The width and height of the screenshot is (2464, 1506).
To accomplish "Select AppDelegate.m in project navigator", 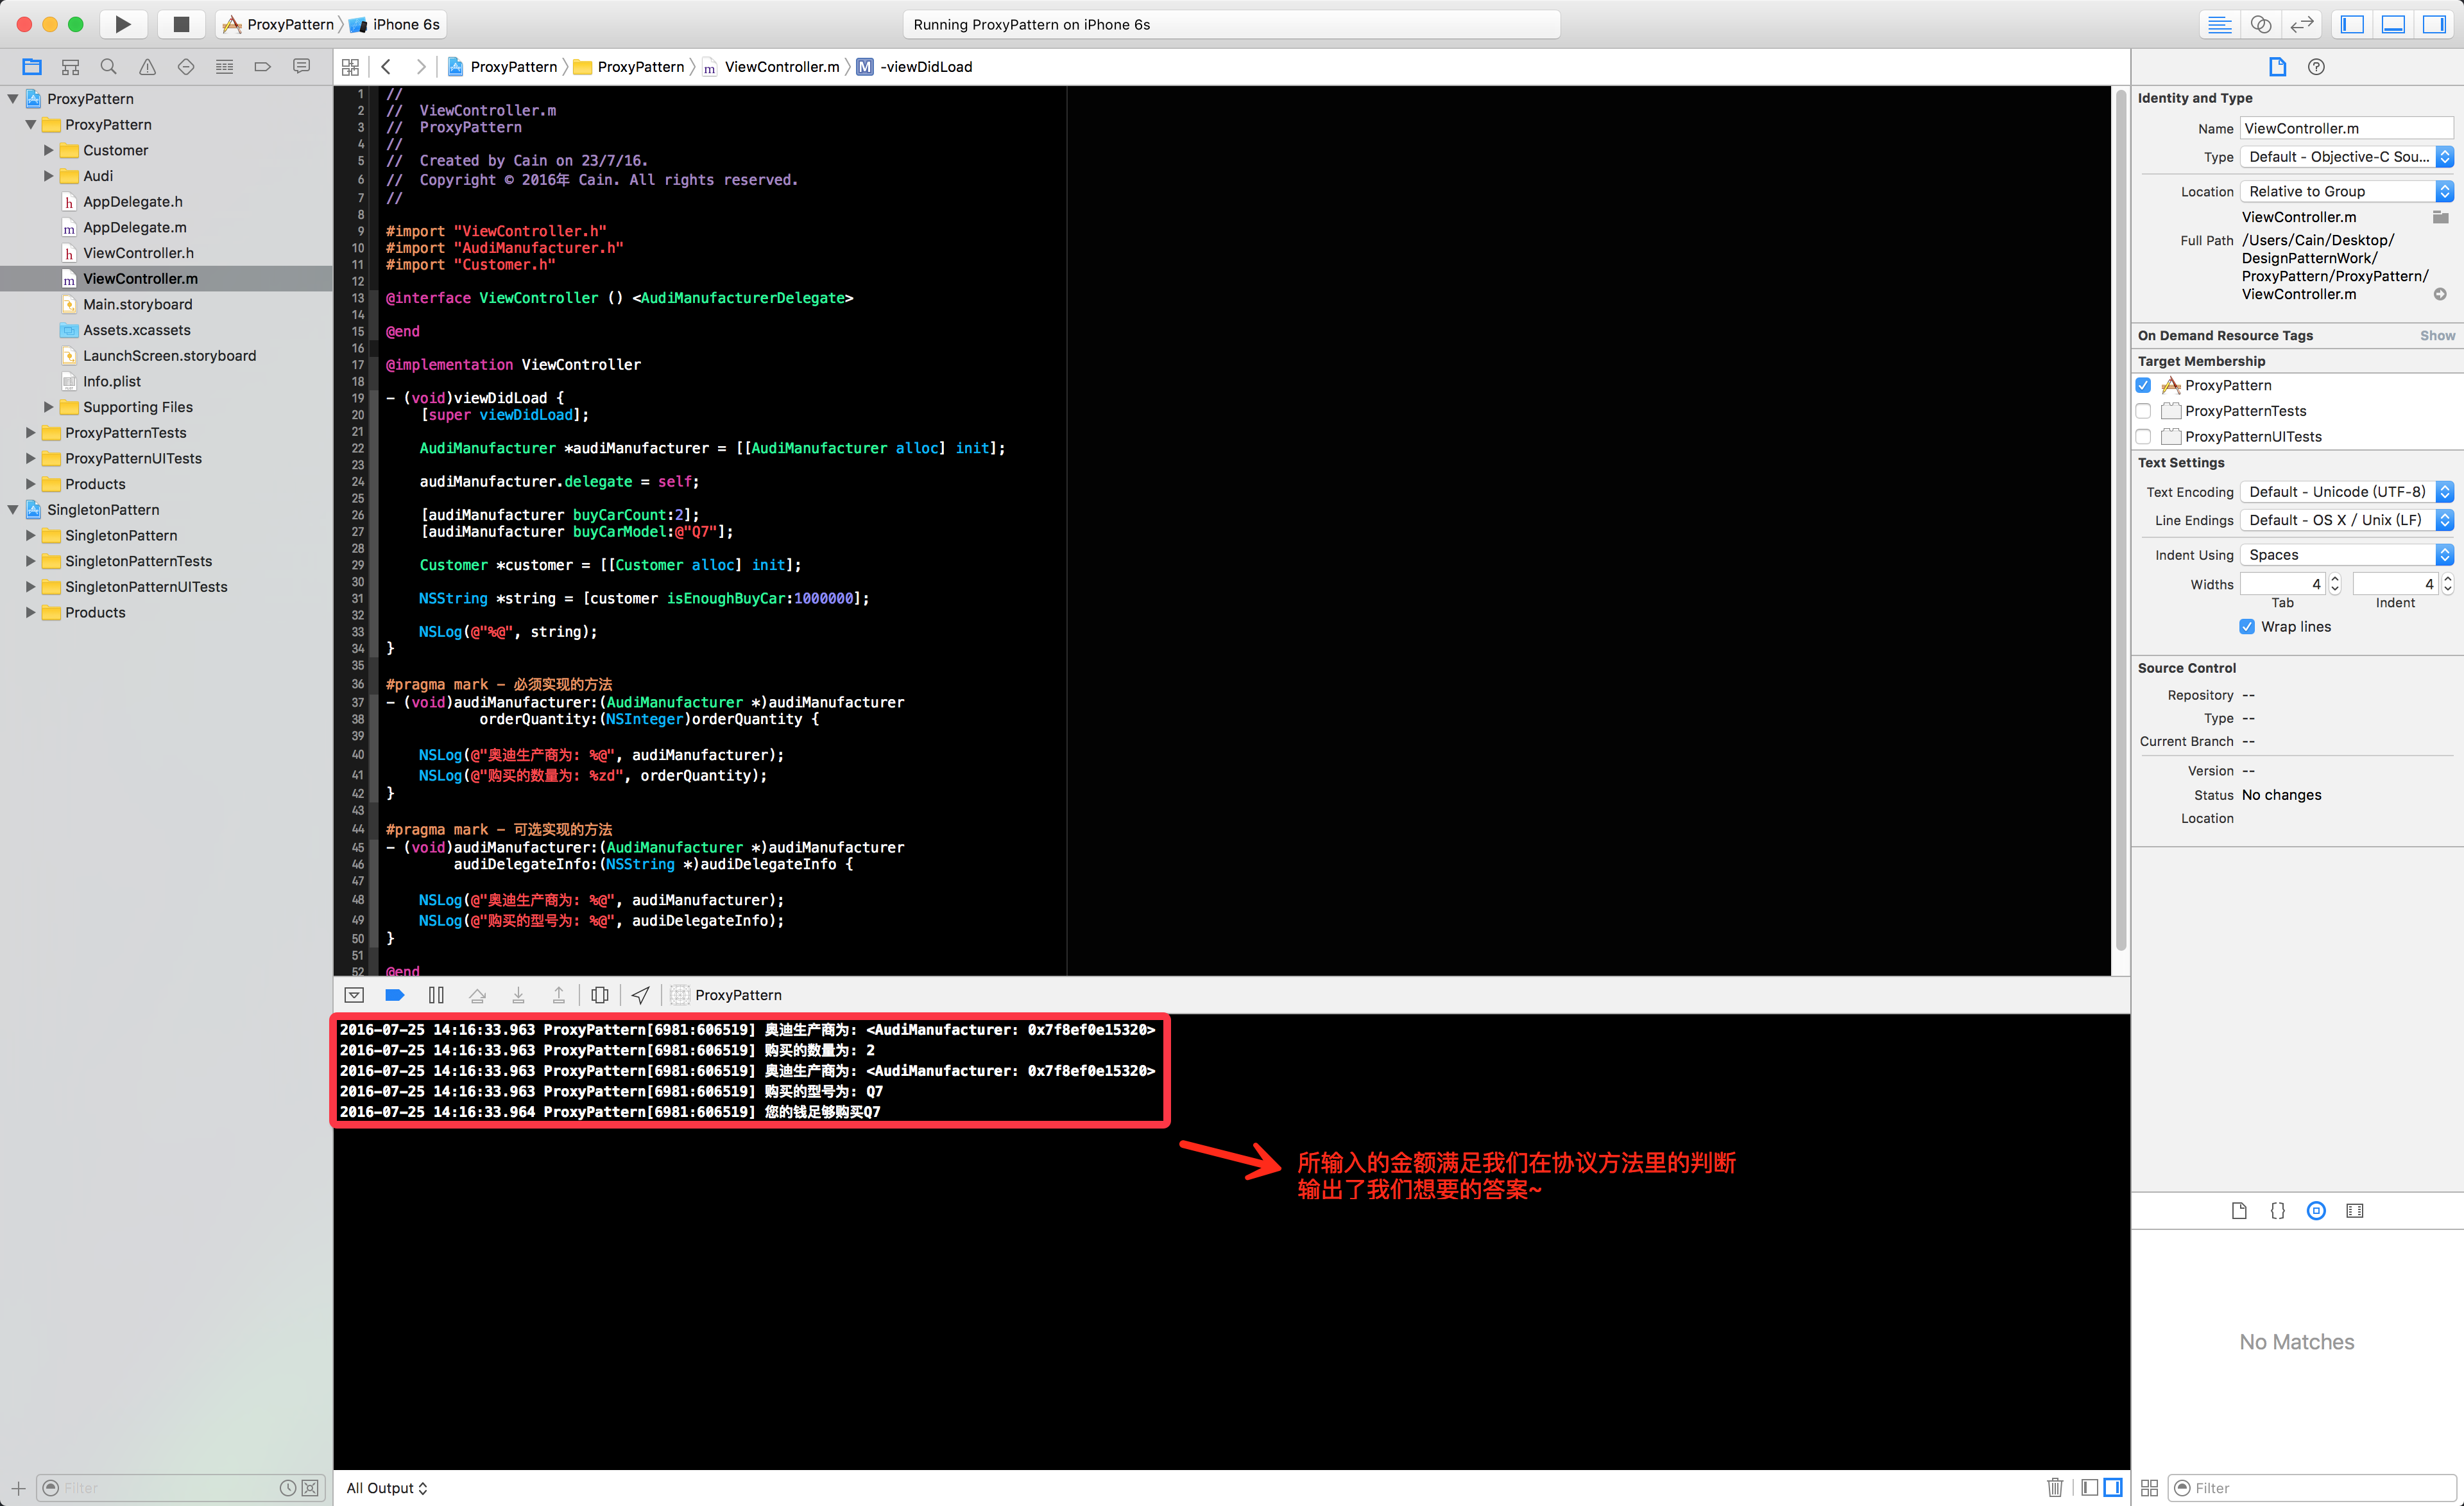I will [134, 227].
